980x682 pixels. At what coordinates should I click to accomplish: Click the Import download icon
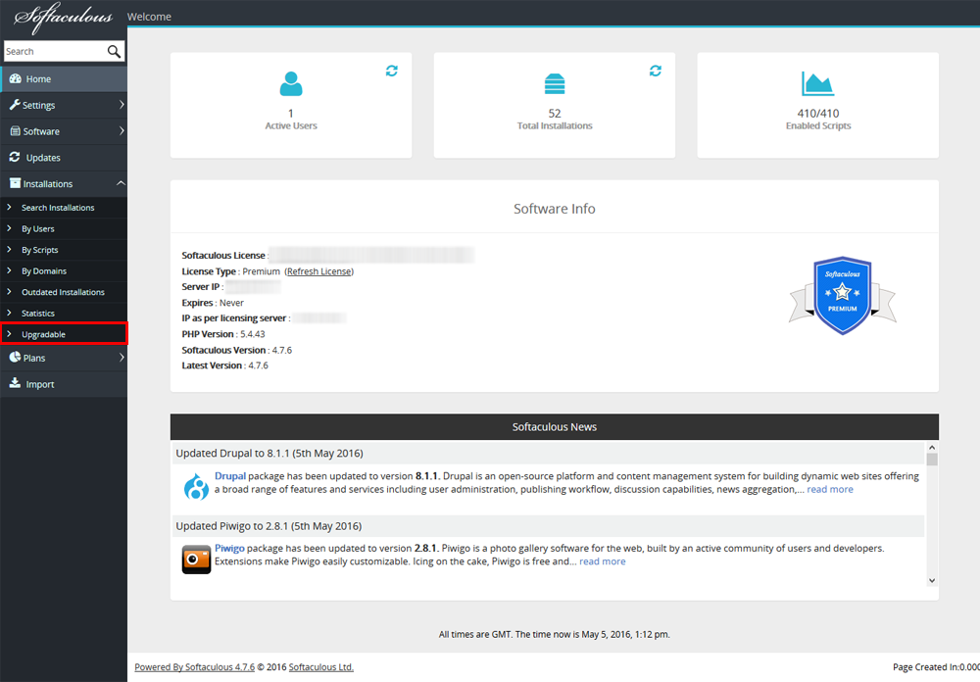(x=15, y=383)
